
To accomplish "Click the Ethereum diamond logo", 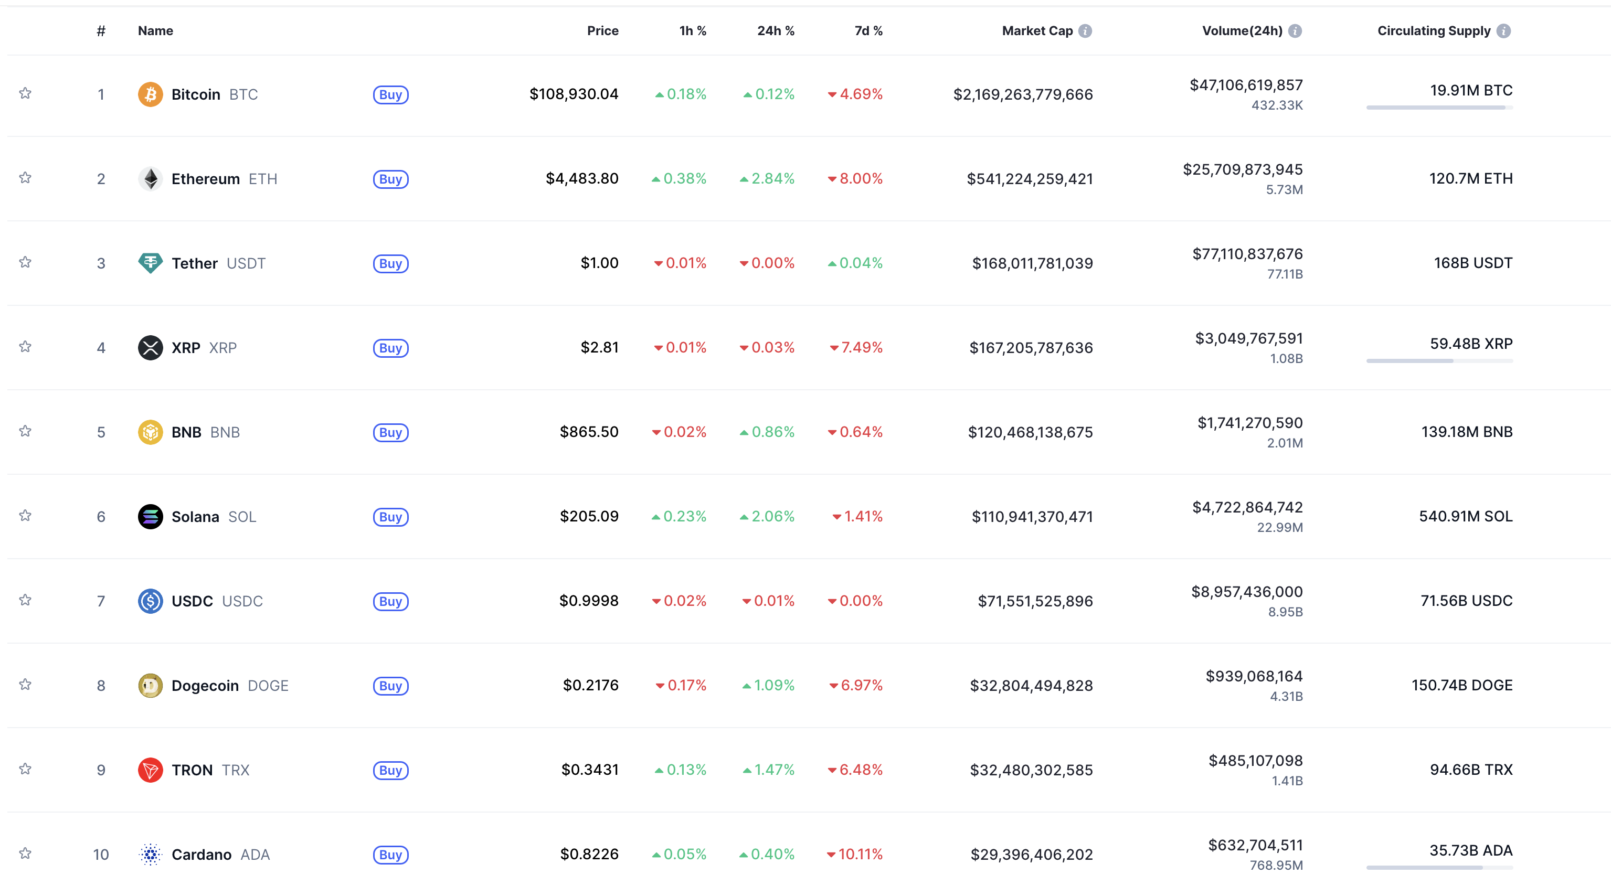I will [x=150, y=179].
